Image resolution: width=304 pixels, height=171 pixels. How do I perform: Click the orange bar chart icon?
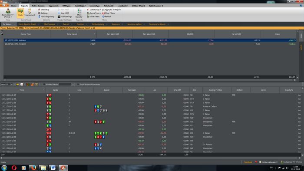32,84
